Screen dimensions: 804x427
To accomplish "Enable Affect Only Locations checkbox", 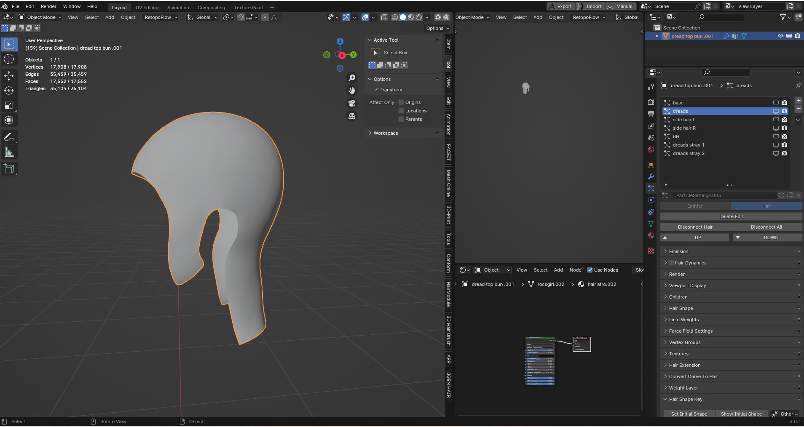I will click(x=401, y=111).
